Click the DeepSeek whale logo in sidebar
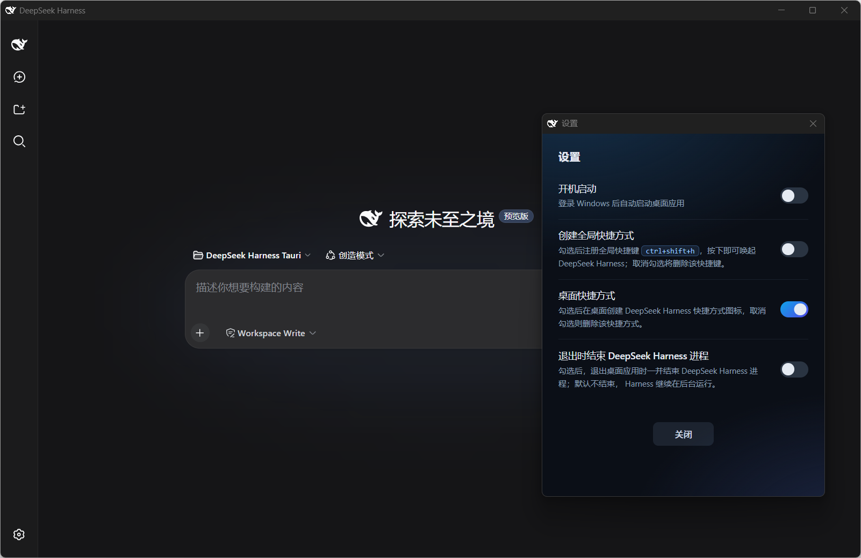 coord(19,45)
